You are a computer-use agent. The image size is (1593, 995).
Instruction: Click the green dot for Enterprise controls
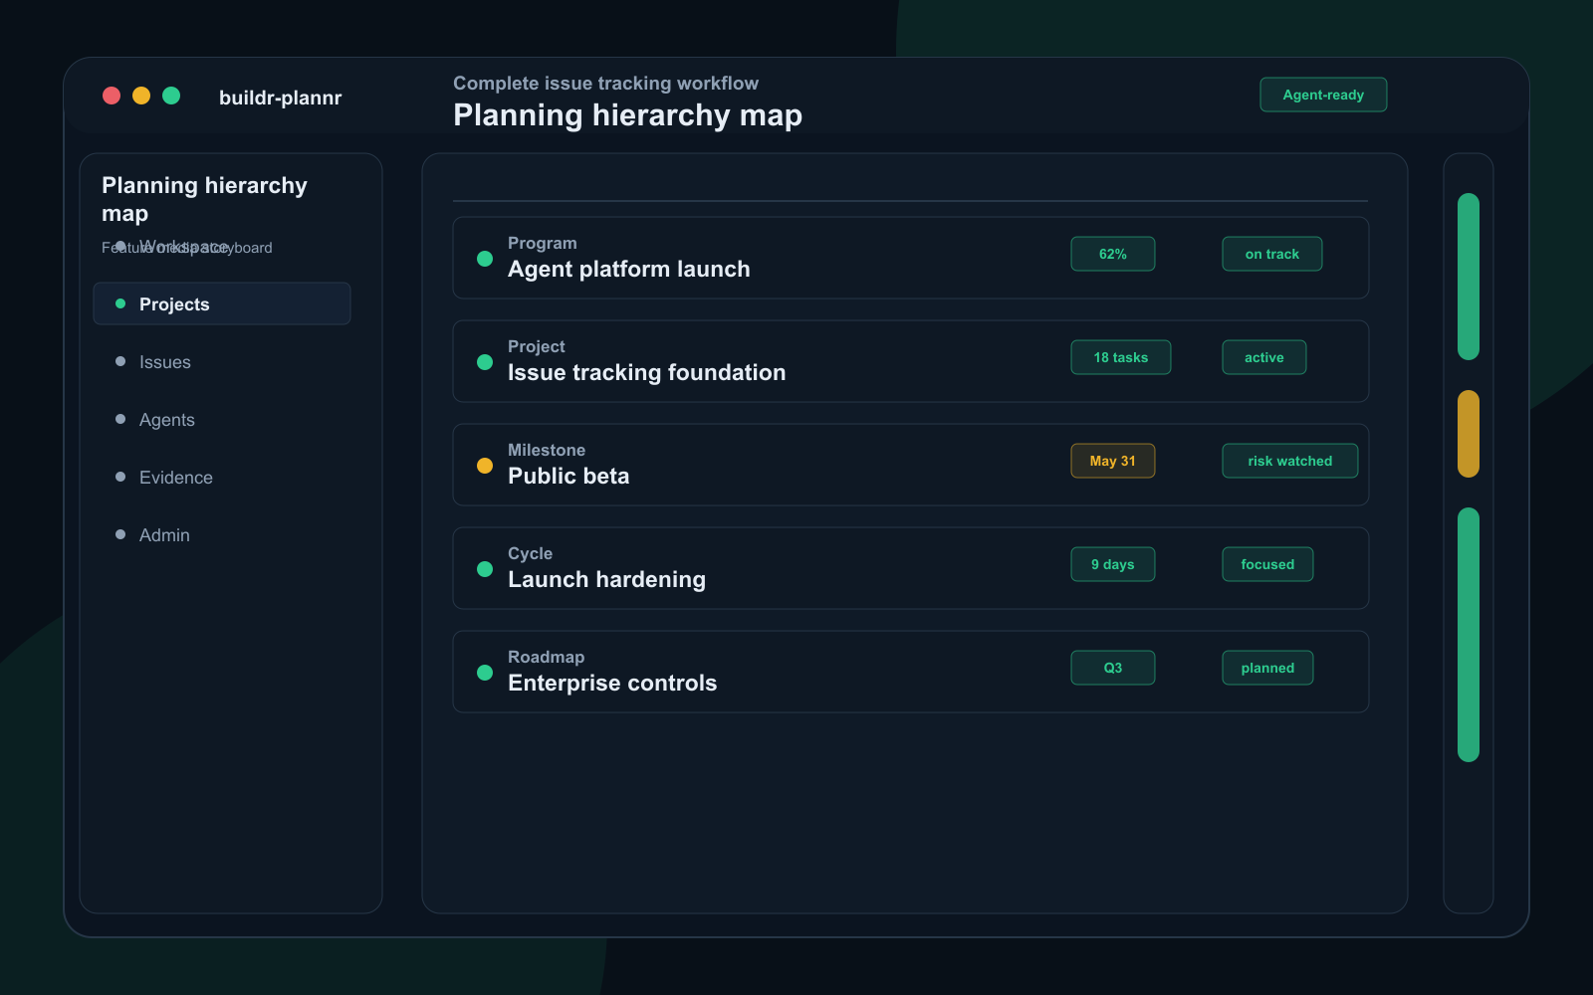[x=485, y=673]
